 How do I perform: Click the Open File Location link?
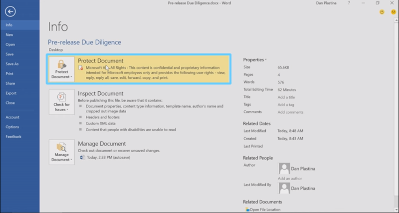265,210
